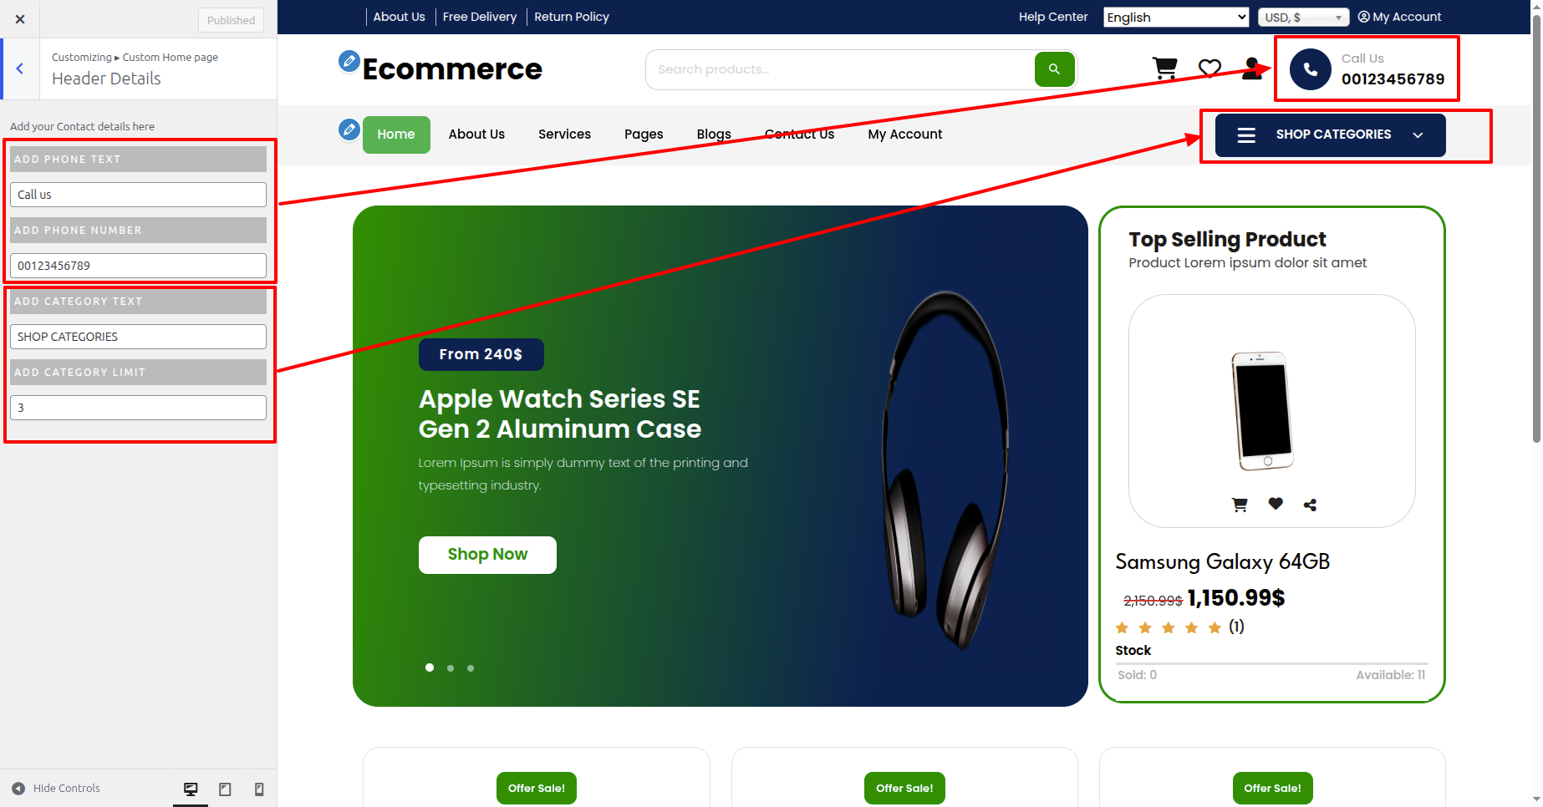Click the shopping cart icon in header
The height and width of the screenshot is (807, 1543).
point(1165,69)
